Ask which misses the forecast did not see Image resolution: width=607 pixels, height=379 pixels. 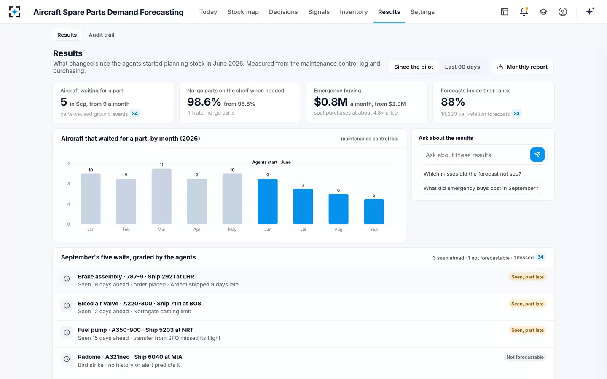[473, 174]
